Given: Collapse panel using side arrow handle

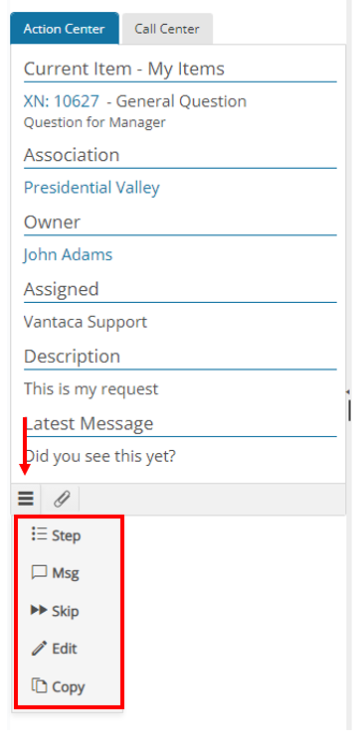Looking at the screenshot, I should pos(348,392).
